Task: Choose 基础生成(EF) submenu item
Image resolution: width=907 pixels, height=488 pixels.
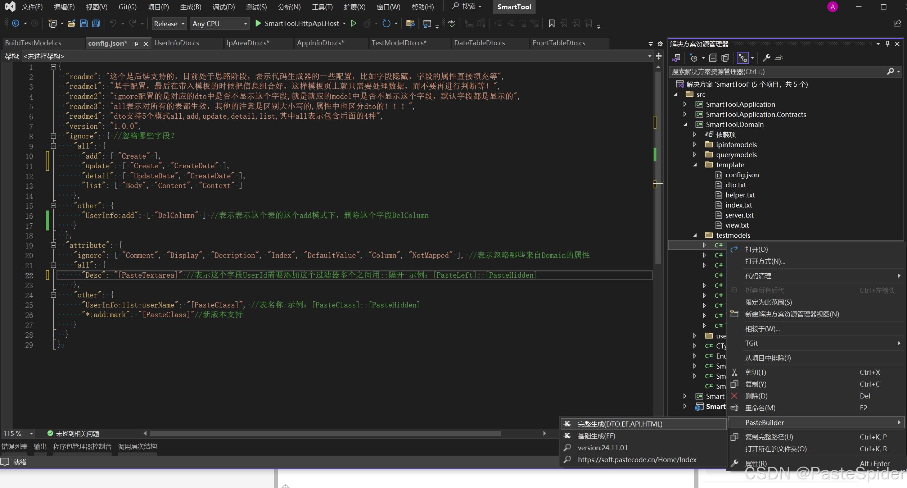Action: coord(644,436)
